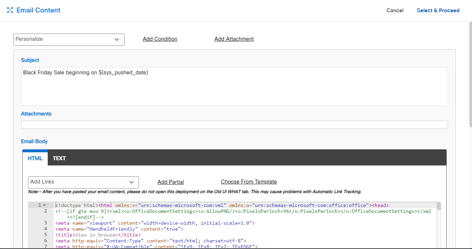
Task: Click the Content-Type meta tag line
Action: [x=151, y=241]
